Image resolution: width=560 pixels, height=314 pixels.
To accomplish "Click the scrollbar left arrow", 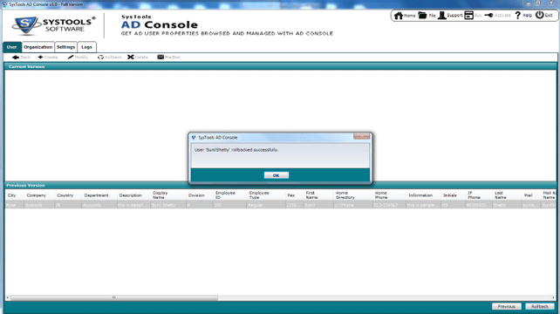I will coord(8,297).
